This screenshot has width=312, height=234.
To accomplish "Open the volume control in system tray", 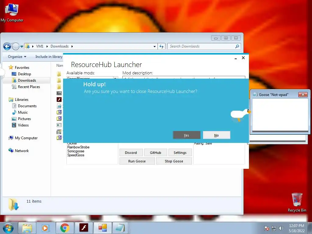I will click(x=281, y=228).
